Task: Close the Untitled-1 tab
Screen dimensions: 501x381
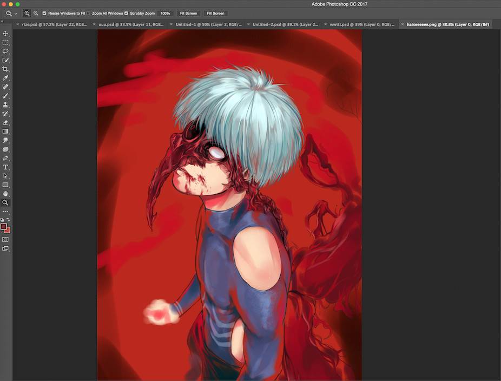Action: 172,24
